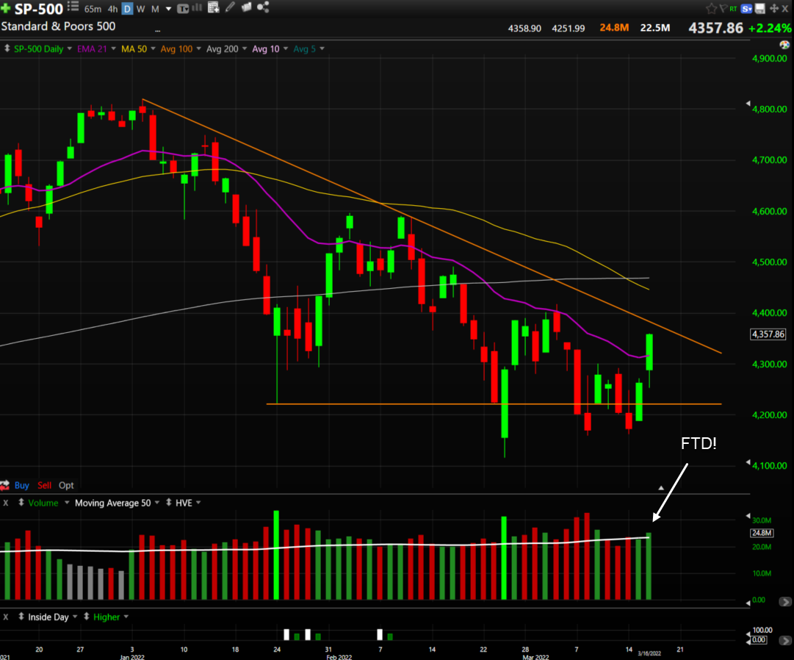
Task: Click the Buy button
Action: (x=22, y=485)
